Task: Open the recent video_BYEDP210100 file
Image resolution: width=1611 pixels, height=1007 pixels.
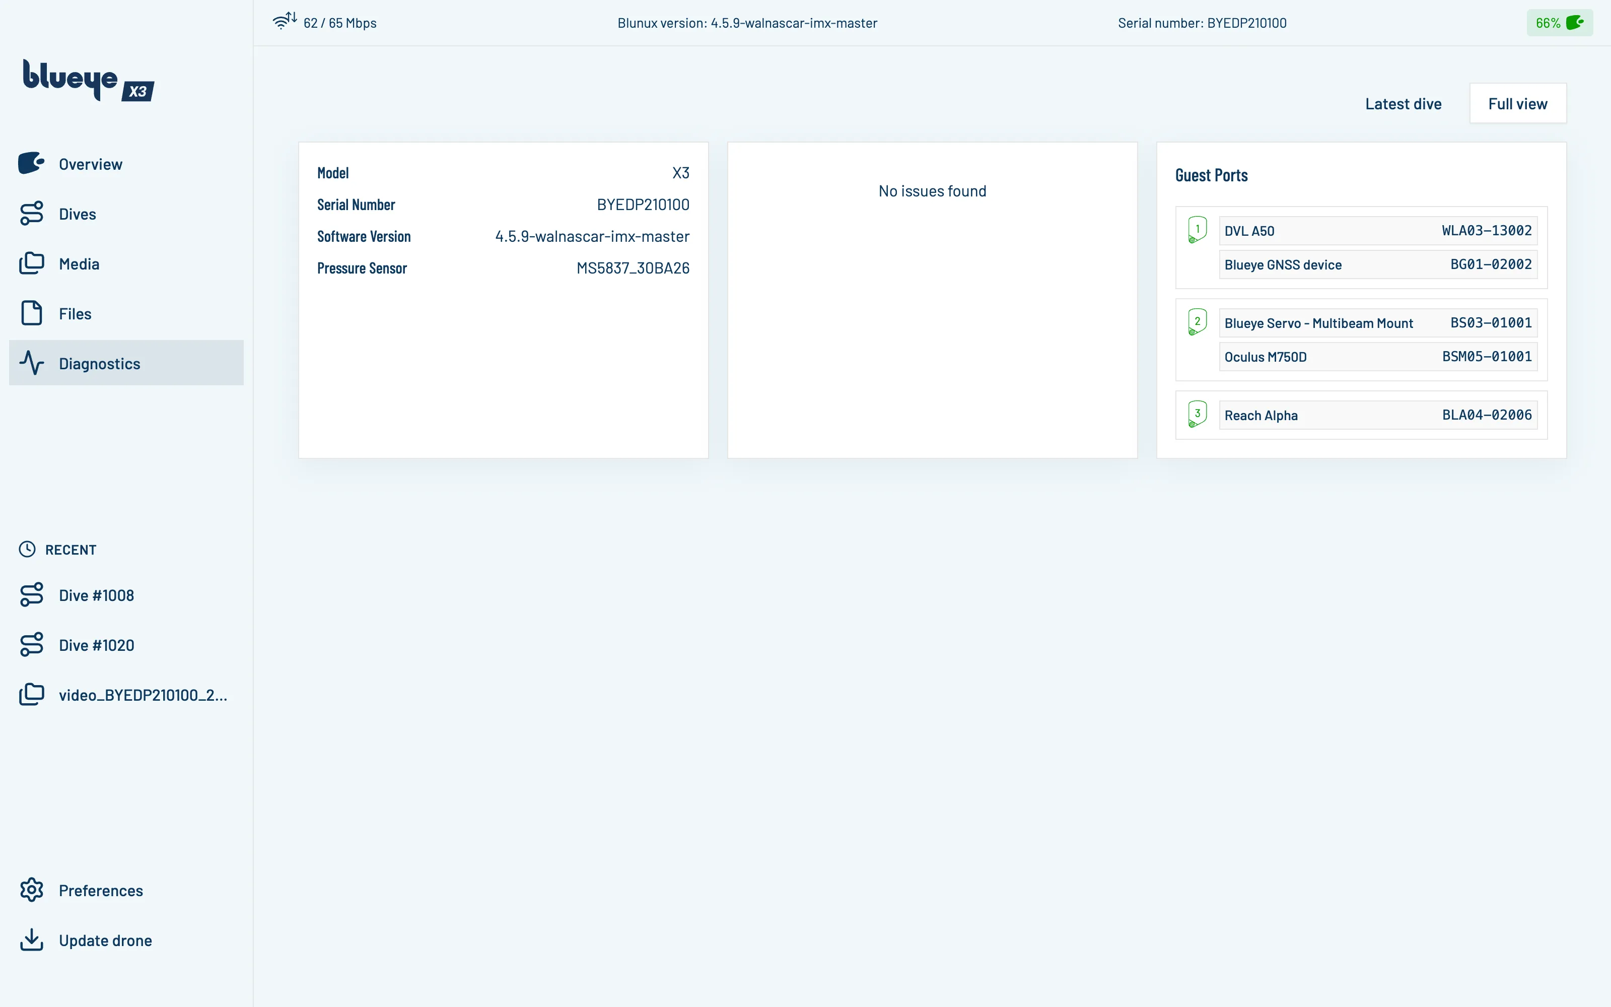Action: point(126,695)
